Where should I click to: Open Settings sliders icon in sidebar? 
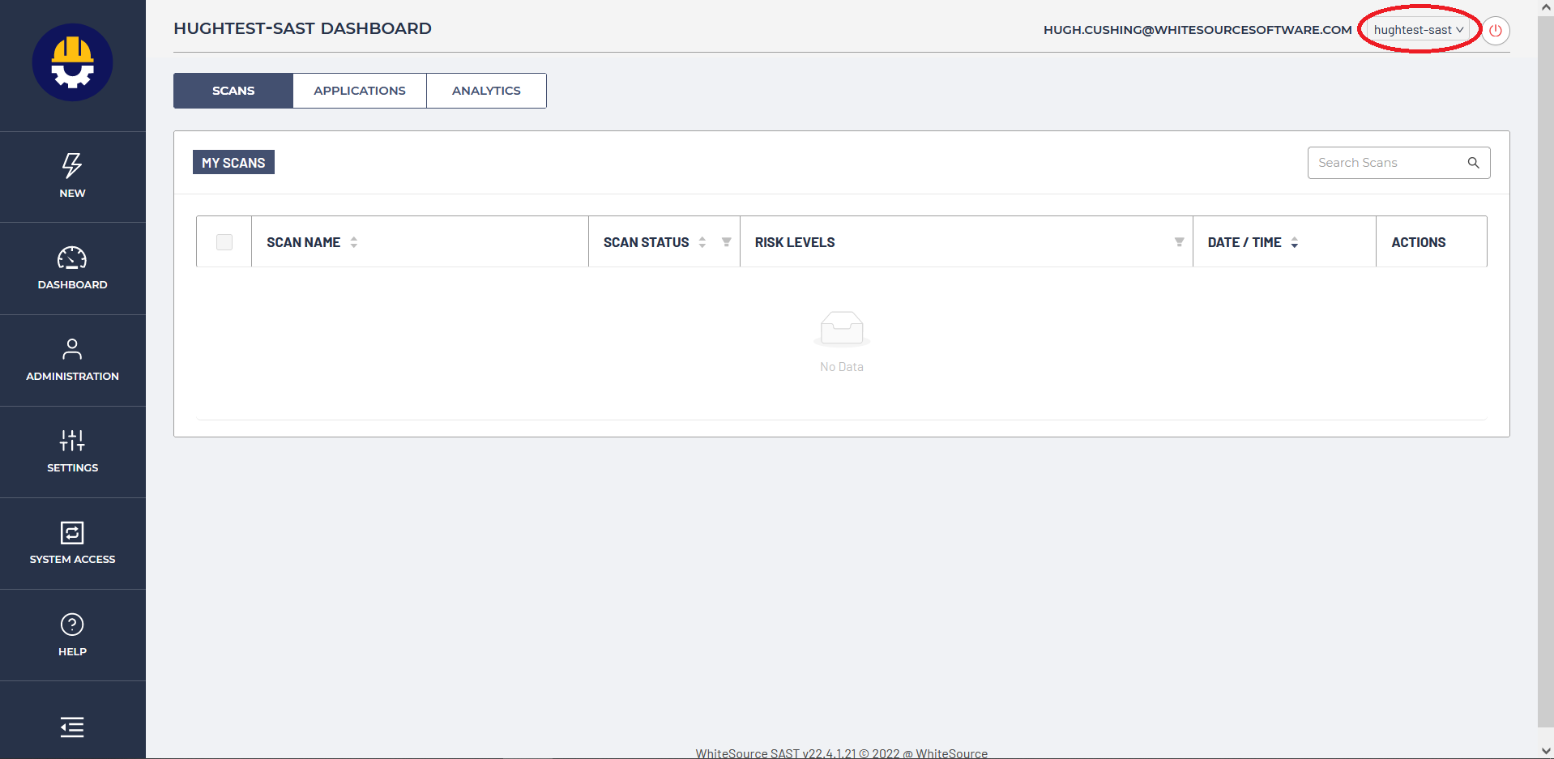72,441
